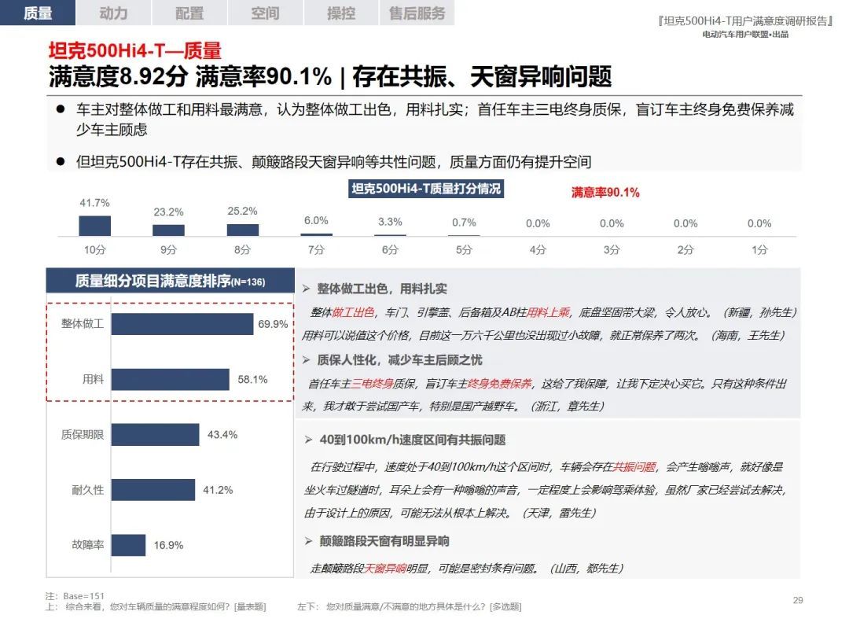849x637 pixels.
Task: Open the 动力 tab
Action: pos(114,13)
